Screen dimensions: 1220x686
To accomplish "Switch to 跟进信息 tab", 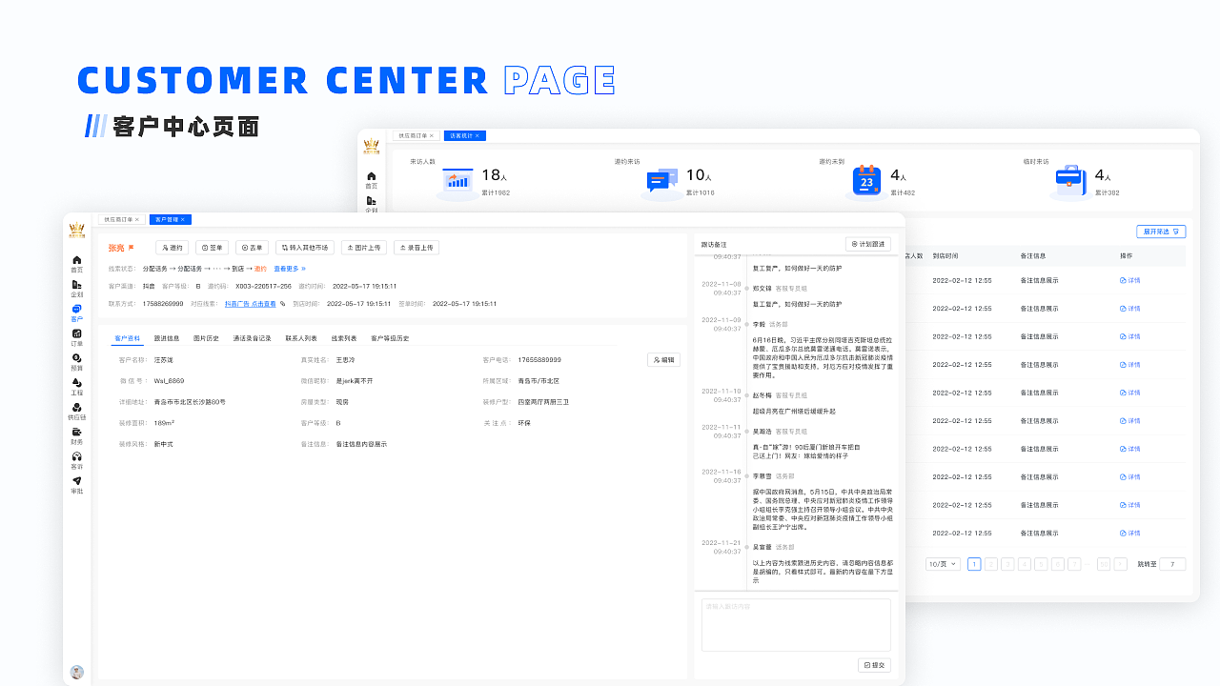I will click(x=167, y=338).
